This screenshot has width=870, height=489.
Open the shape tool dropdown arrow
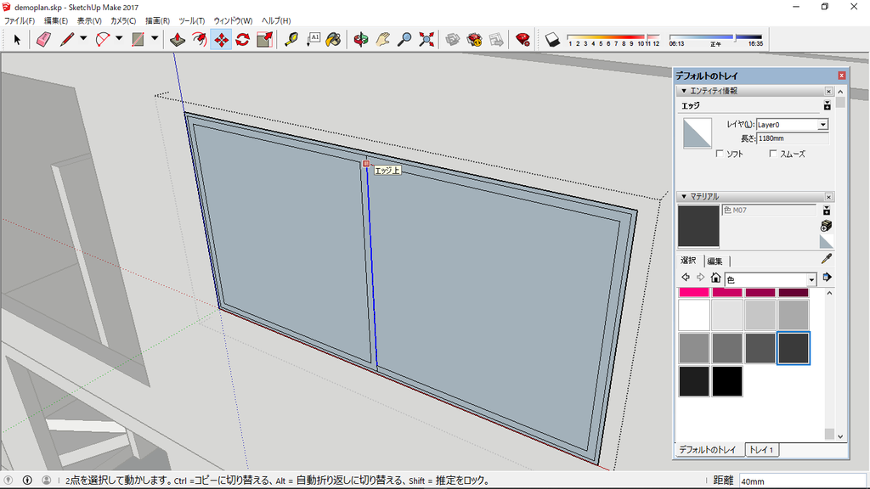[x=155, y=39]
